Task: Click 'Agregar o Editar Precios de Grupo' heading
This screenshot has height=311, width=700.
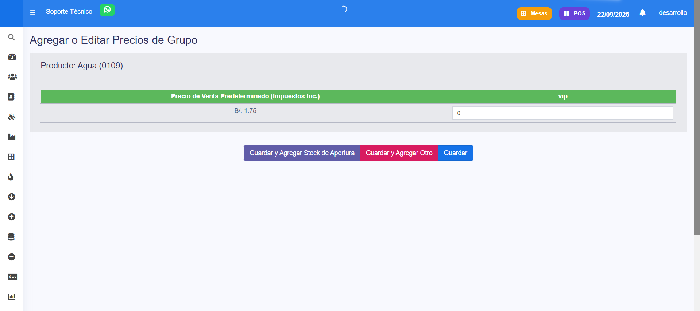Action: [113, 40]
